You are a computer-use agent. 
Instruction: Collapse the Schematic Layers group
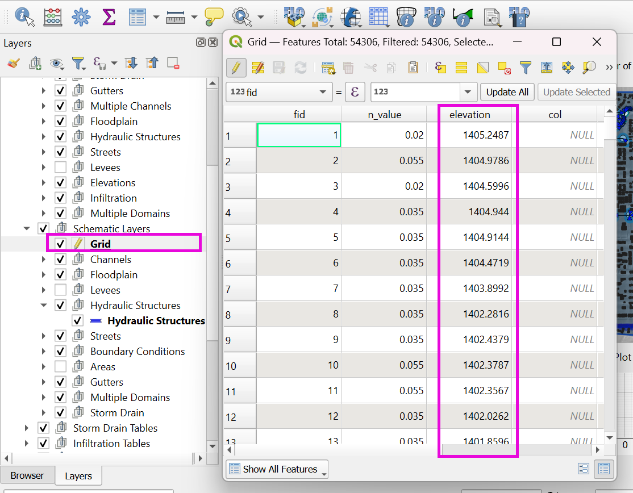tap(26, 229)
